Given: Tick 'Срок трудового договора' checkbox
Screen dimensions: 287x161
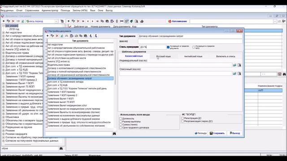Looking at the screenshot, I should click(x=121, y=127).
